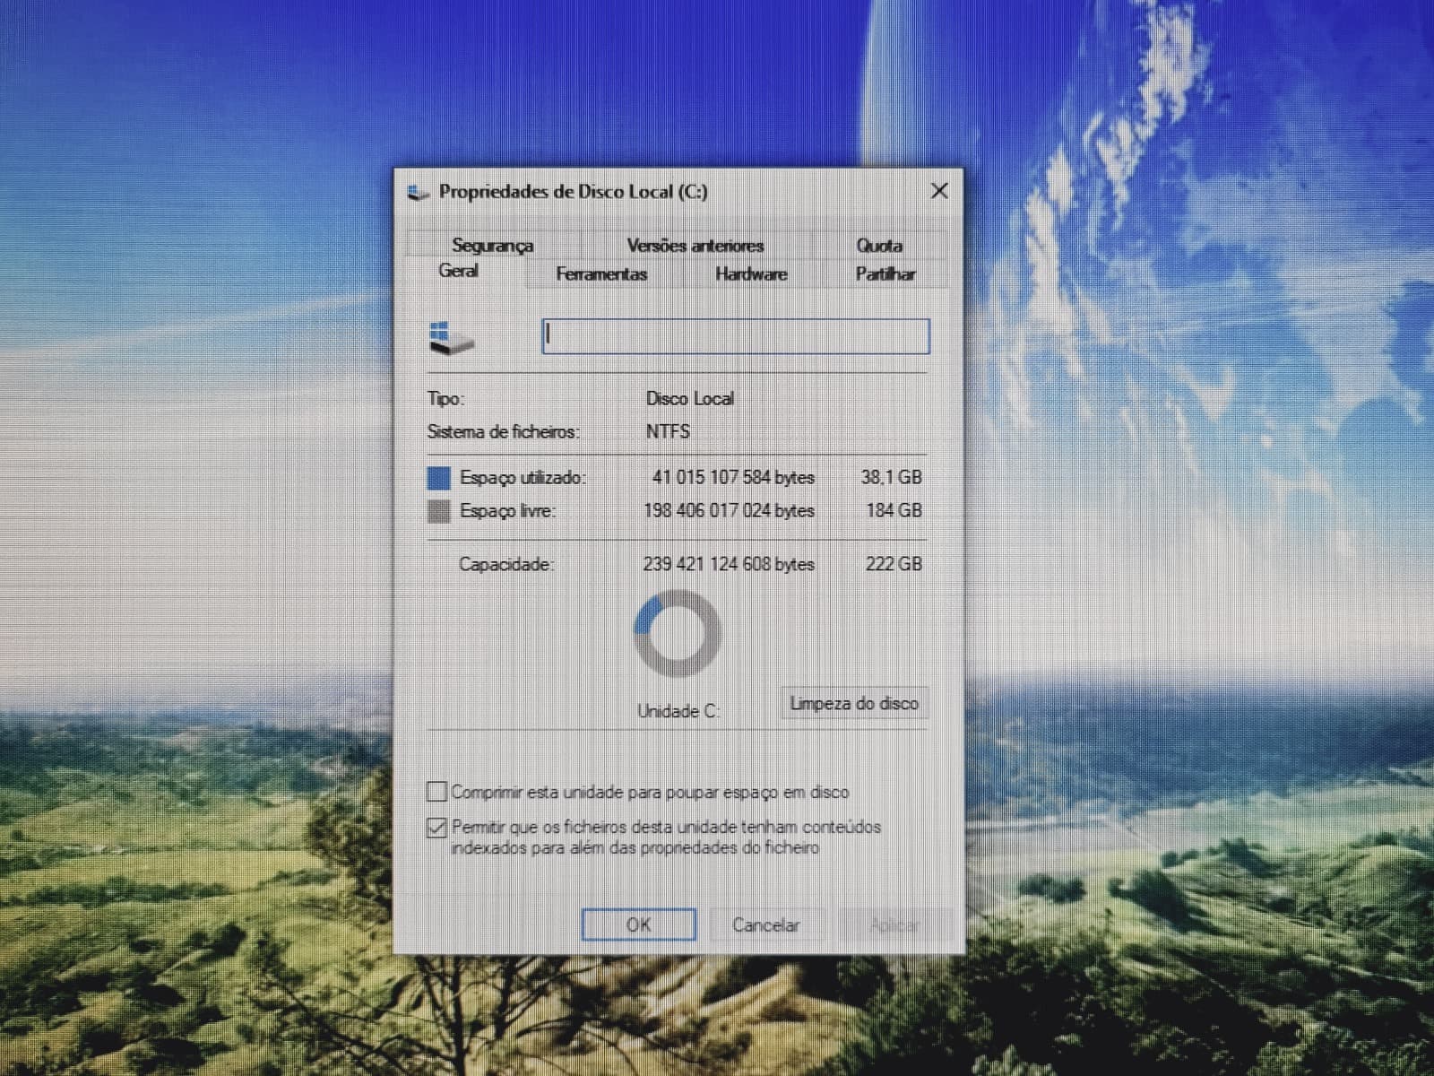Viewport: 1434px width, 1076px height.
Task: Click the blue Espaço utilizado swatch
Action: 438,477
